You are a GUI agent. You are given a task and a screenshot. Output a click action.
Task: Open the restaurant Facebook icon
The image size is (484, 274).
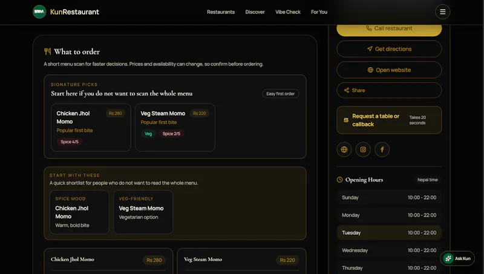382,149
